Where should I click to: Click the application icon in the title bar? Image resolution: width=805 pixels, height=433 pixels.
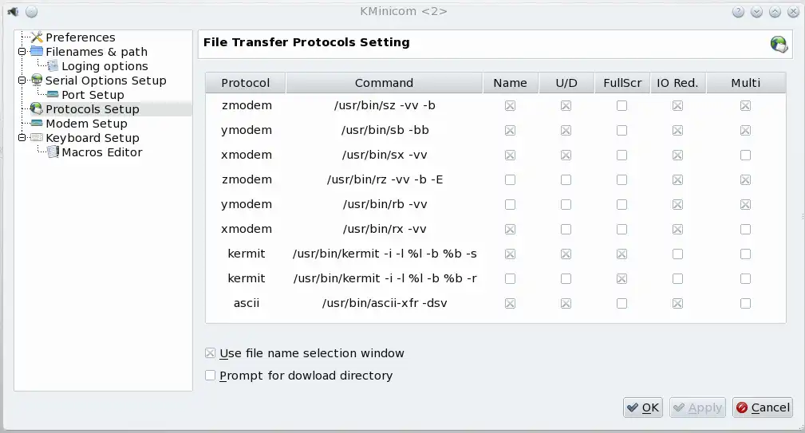click(x=13, y=11)
